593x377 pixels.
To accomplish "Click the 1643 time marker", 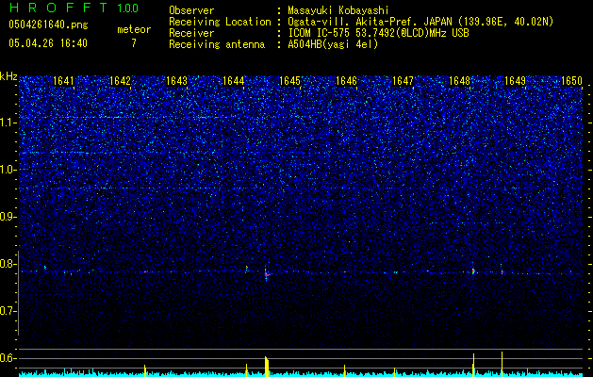I will (176, 81).
